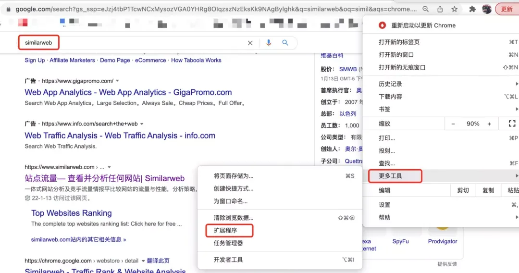
Task: Expand the 书签 submenu
Action: (441, 109)
